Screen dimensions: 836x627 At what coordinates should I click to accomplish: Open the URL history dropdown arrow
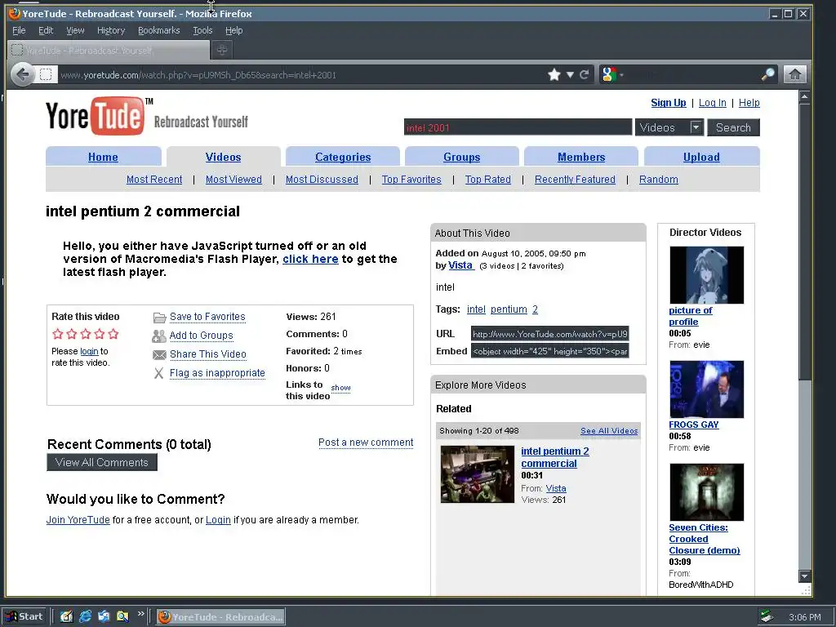[x=570, y=74]
